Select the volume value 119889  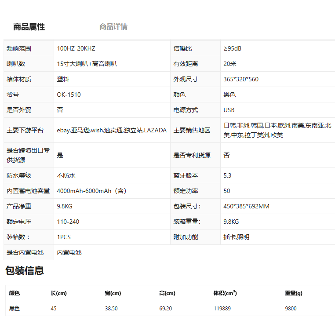click(222, 309)
